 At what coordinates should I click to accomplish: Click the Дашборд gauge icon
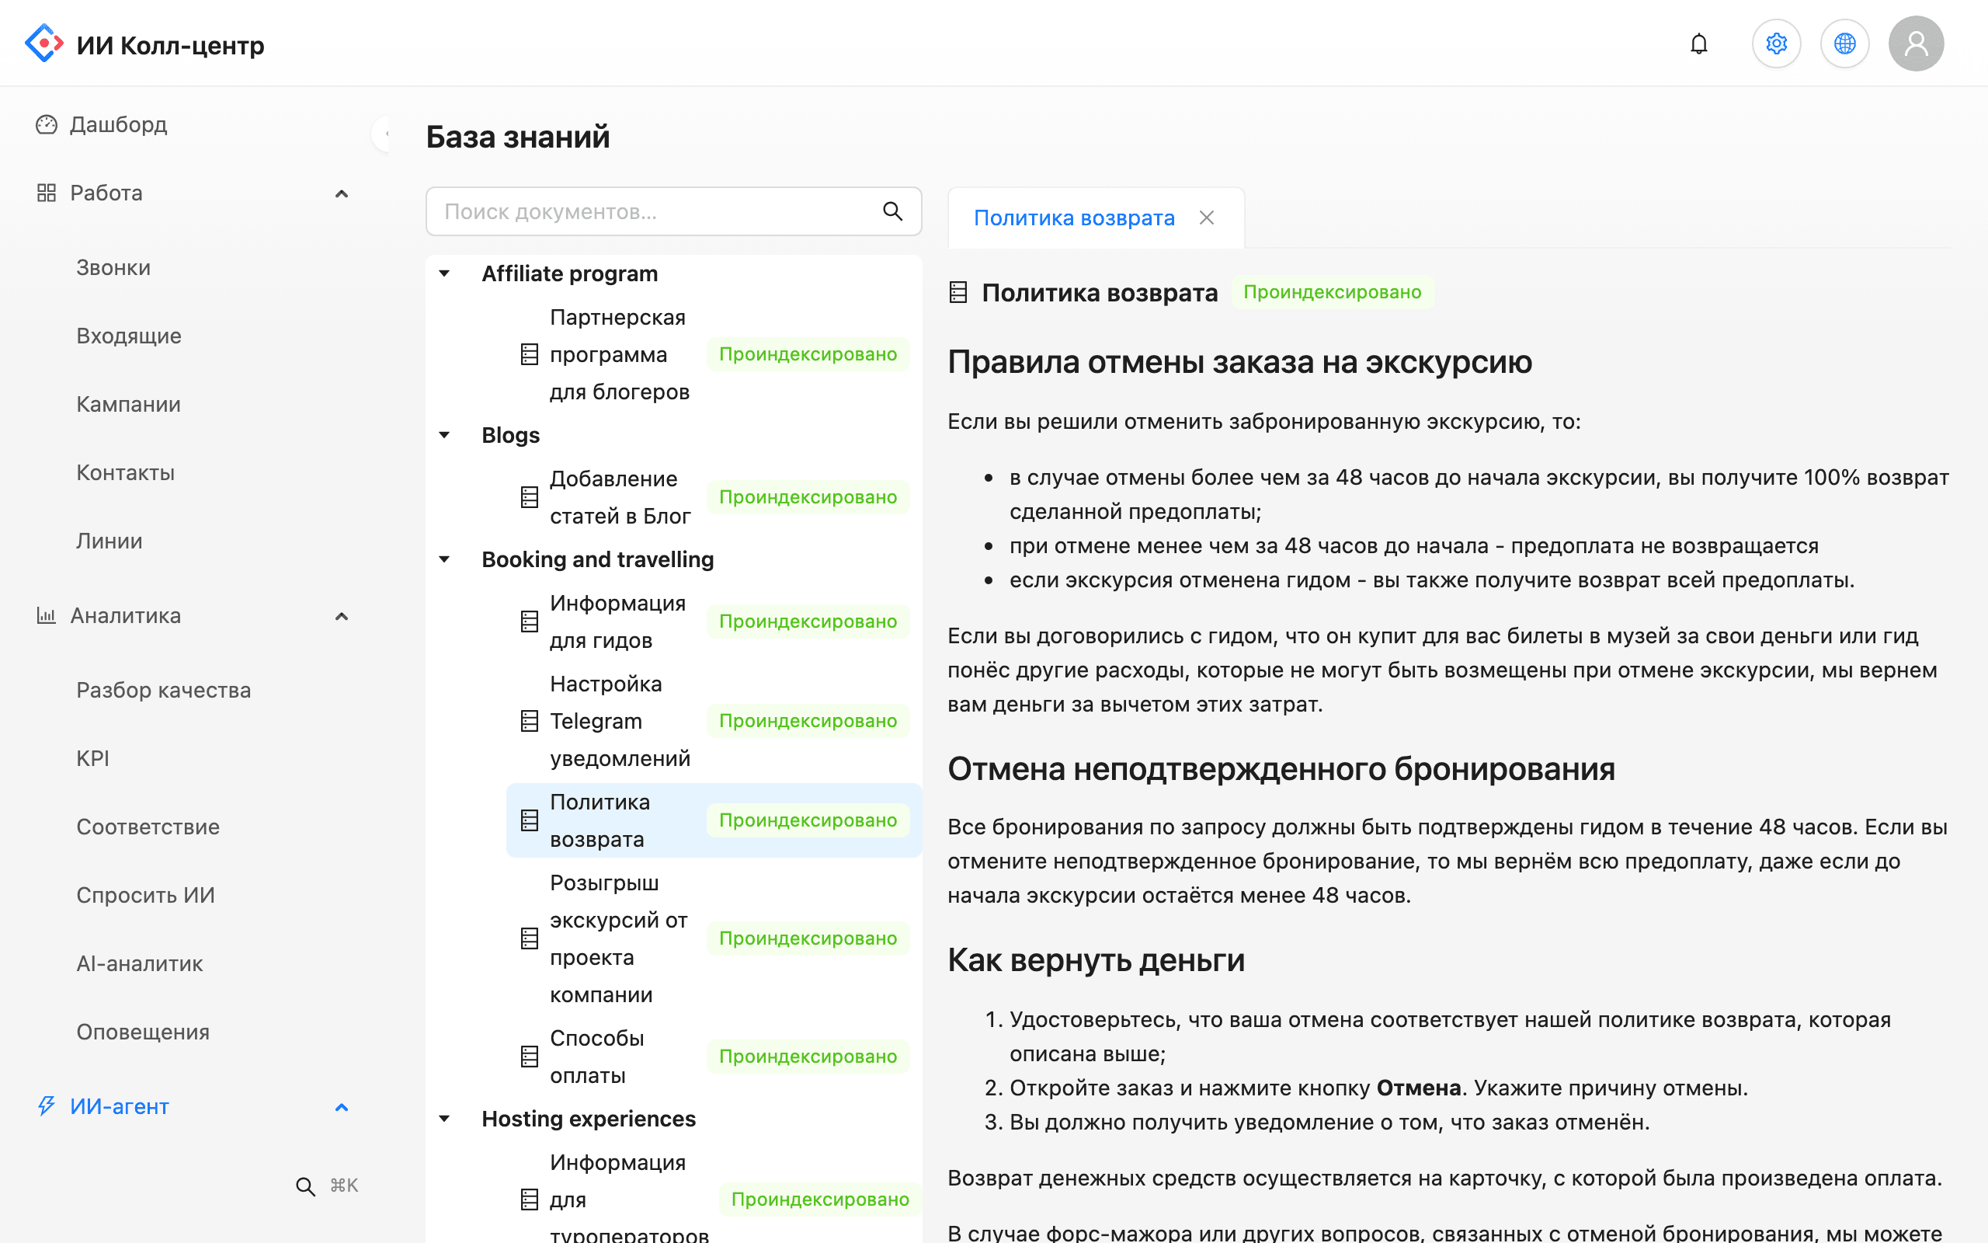point(47,124)
